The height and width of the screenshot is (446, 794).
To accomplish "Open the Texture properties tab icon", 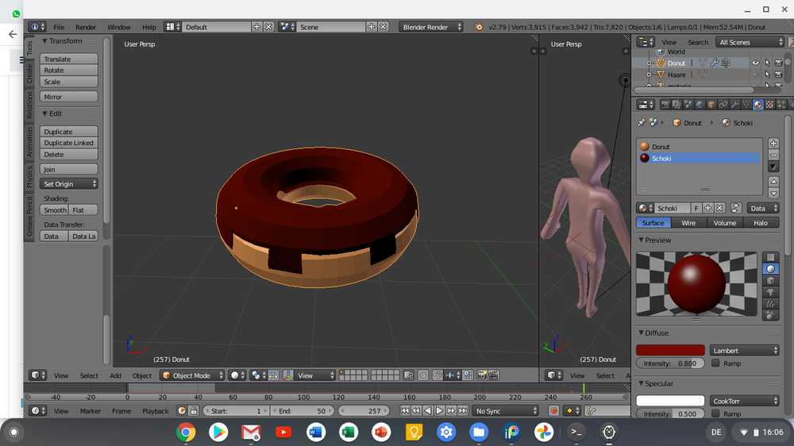I will click(769, 104).
